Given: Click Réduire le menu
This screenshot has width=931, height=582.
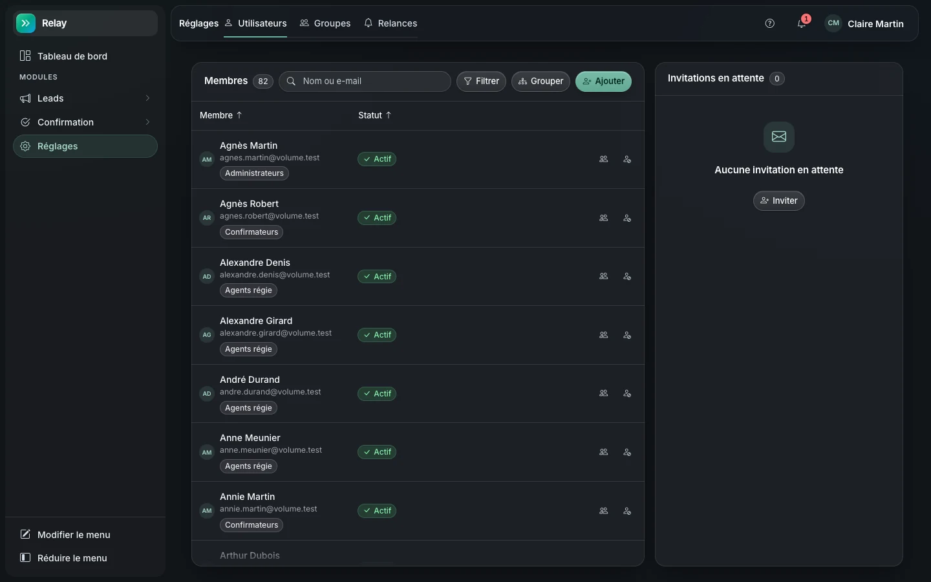Looking at the screenshot, I should 85,558.
